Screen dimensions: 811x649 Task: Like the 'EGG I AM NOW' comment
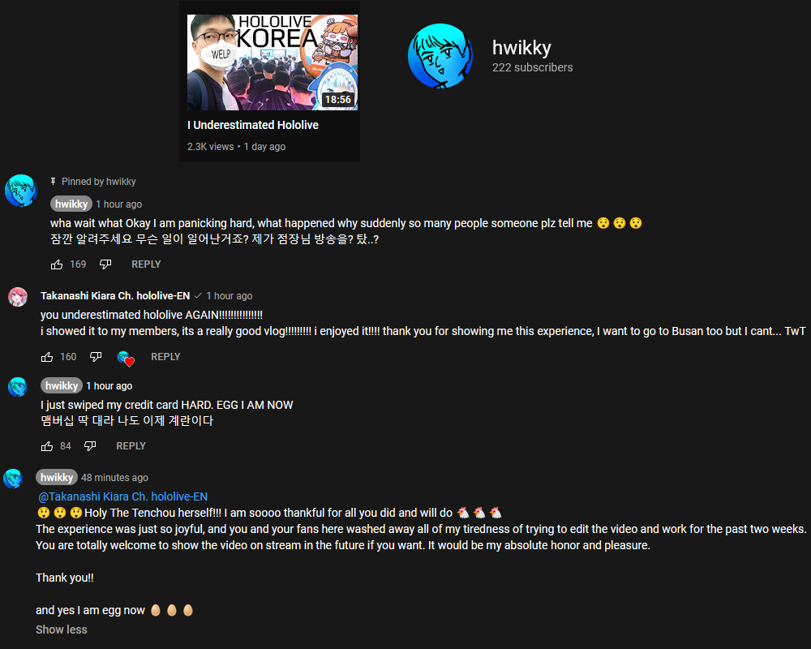[x=47, y=446]
